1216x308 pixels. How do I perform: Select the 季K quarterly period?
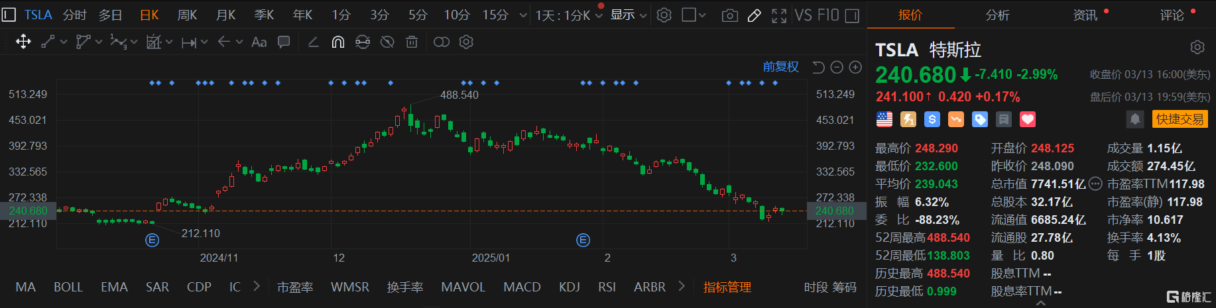click(x=265, y=15)
